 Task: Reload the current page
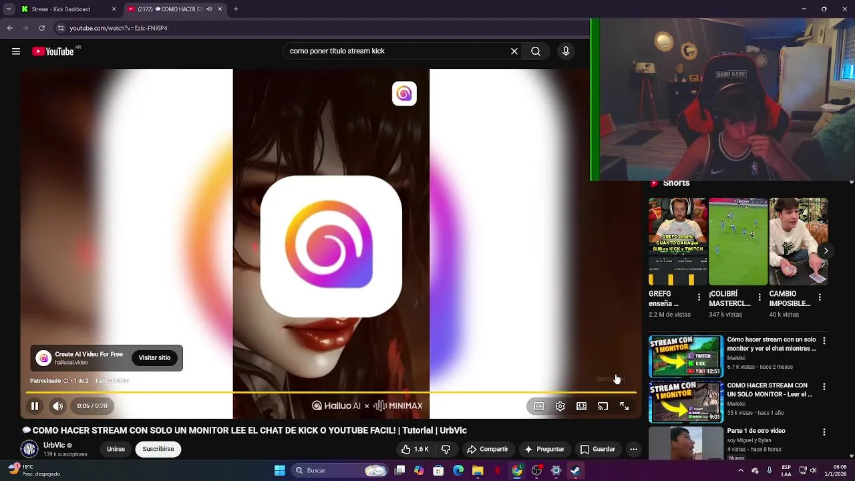point(41,28)
